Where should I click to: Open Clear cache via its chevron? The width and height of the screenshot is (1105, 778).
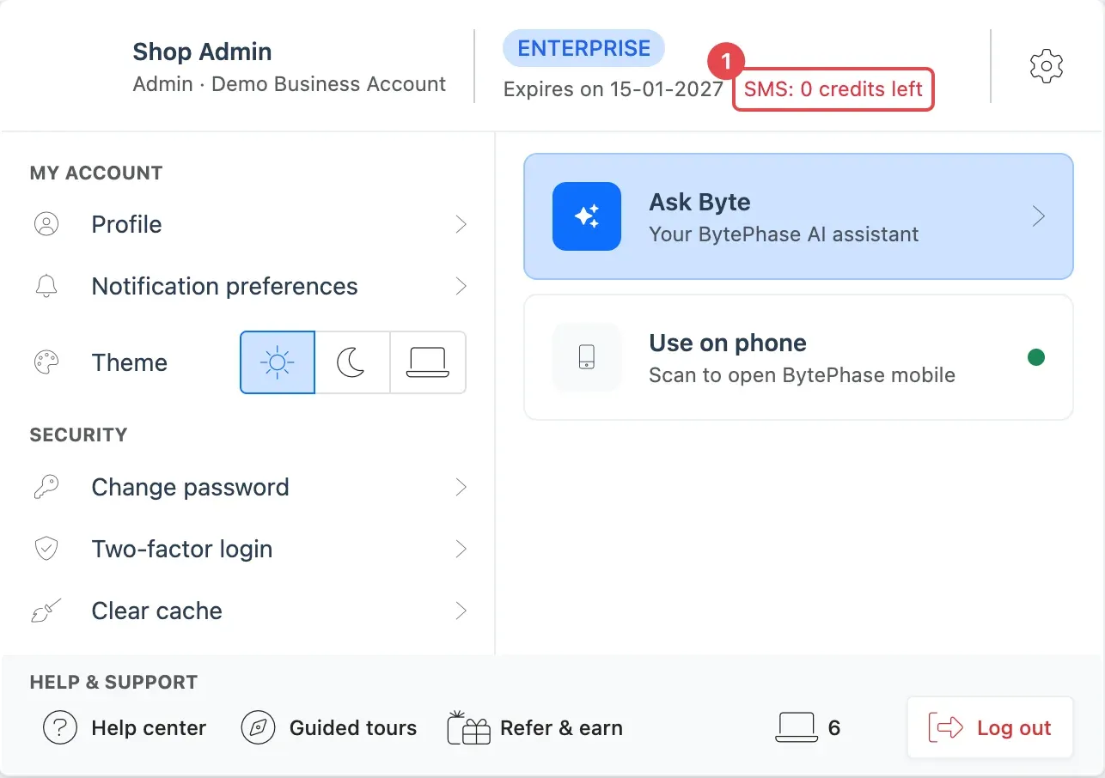click(x=461, y=611)
